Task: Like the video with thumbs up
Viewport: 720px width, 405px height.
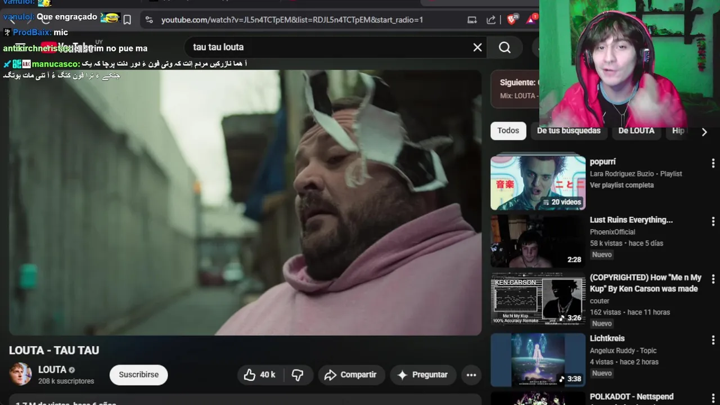Action: pos(259,375)
